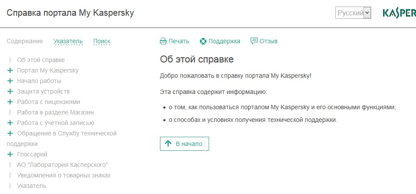Click the Support lifebuoy icon
Image resolution: width=416 pixels, height=194 pixels.
point(203,42)
